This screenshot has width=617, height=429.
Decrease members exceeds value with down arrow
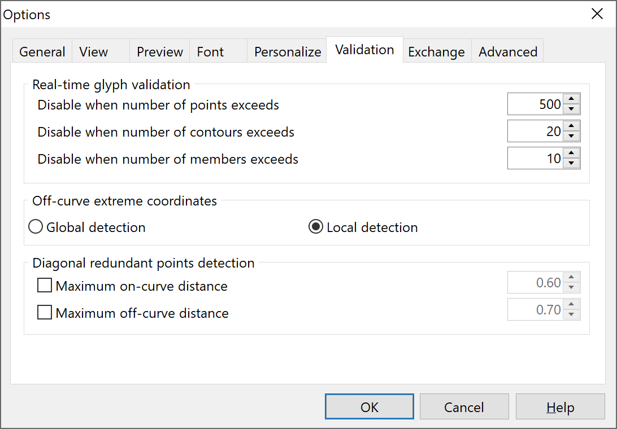coord(571,163)
